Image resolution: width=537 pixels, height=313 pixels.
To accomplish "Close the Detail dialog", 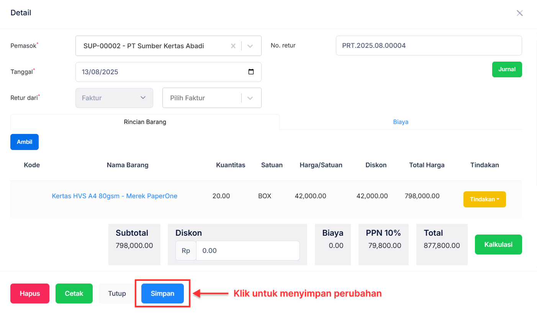I will click(x=519, y=13).
